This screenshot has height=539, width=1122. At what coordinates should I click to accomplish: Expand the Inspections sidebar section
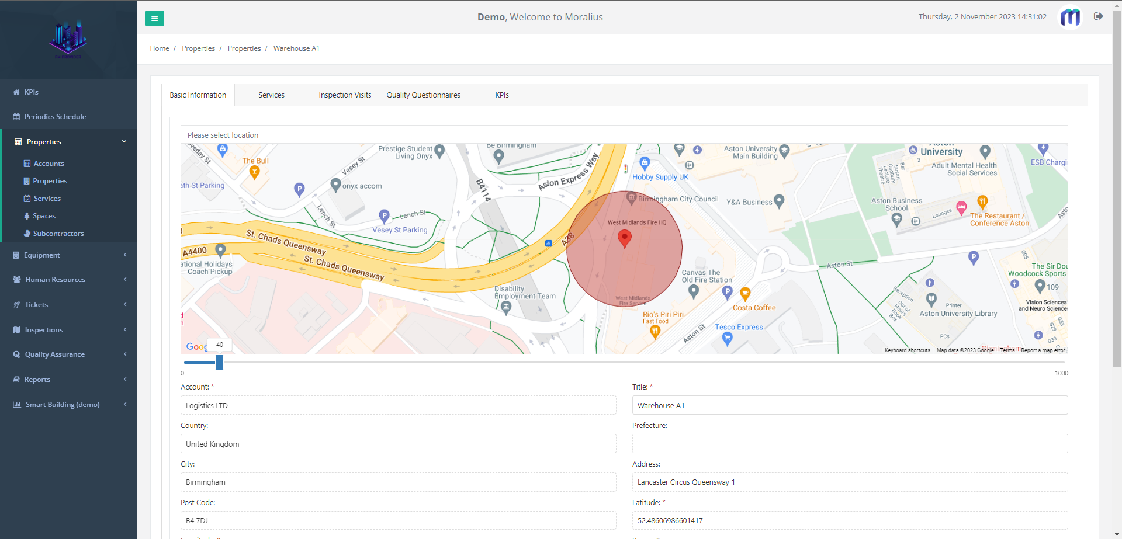125,330
